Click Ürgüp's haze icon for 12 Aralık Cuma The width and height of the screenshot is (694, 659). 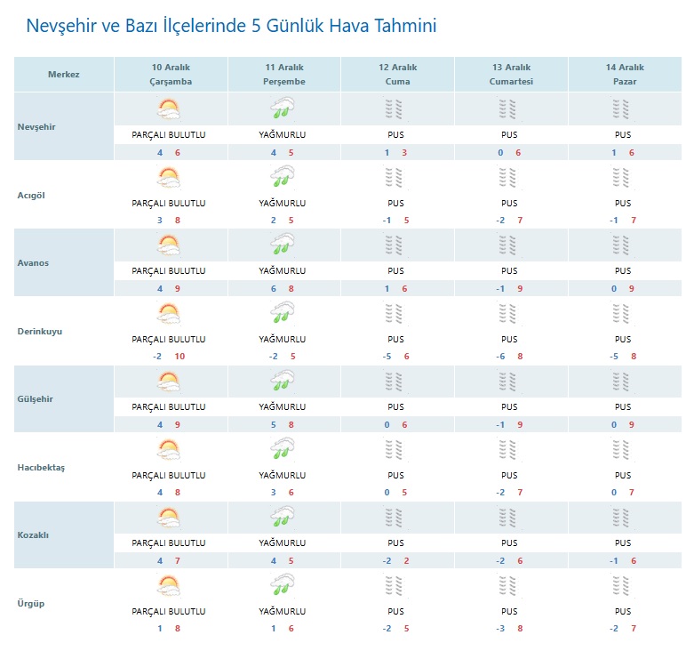(395, 586)
